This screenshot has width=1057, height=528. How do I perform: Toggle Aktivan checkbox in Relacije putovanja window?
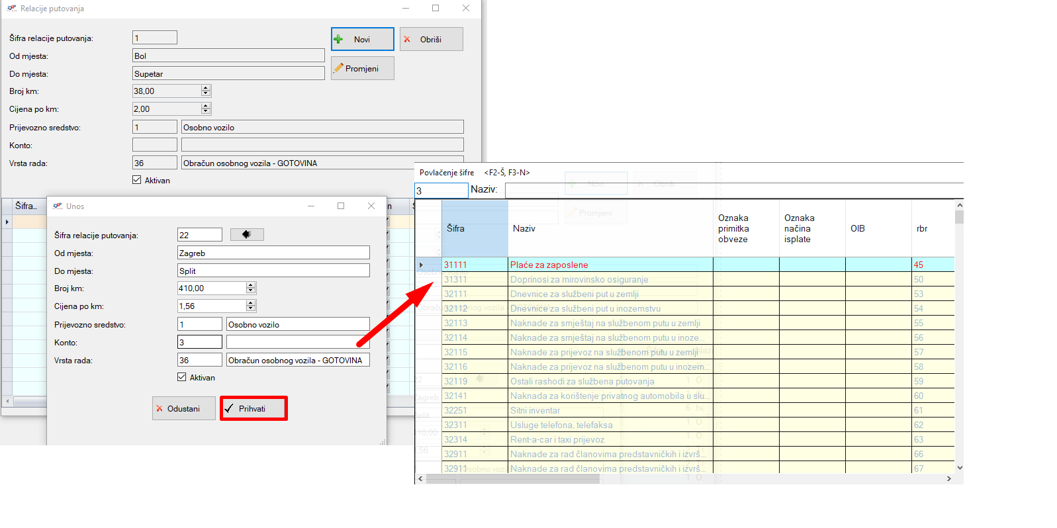[137, 180]
